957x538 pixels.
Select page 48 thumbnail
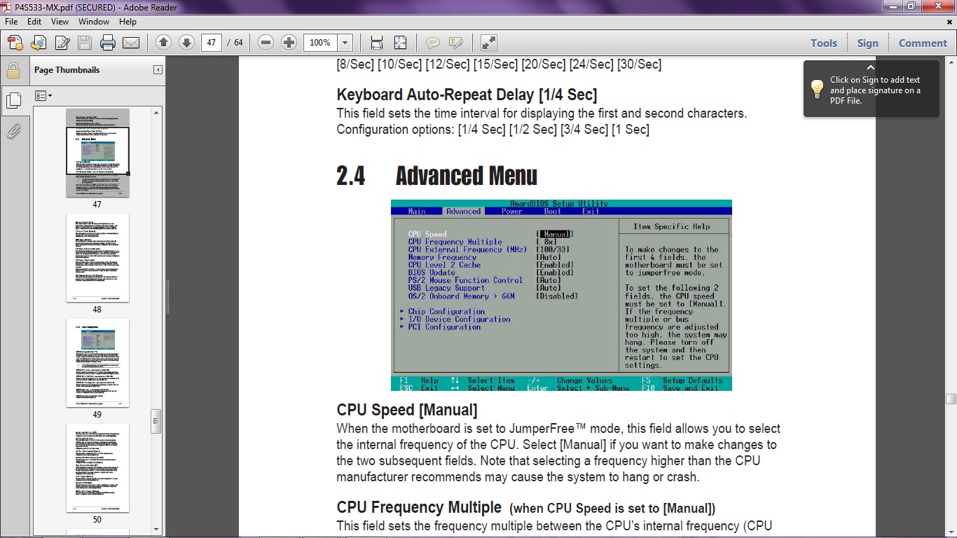pyautogui.click(x=97, y=258)
